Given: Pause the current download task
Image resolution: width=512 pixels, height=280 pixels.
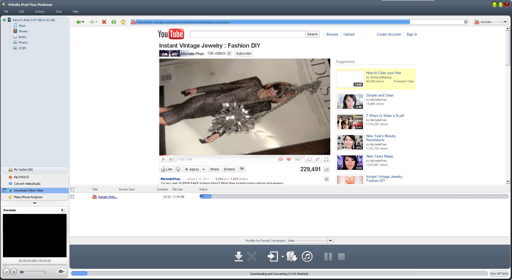Looking at the screenshot, I should pos(328,257).
